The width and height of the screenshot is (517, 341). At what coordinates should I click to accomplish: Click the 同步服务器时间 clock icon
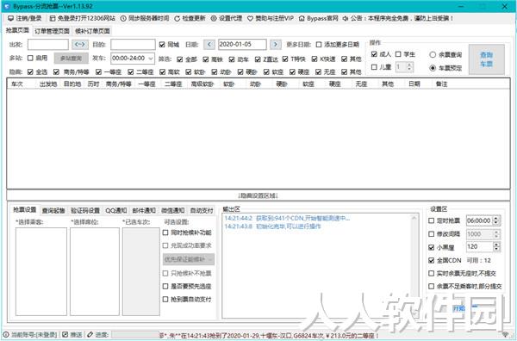click(123, 18)
